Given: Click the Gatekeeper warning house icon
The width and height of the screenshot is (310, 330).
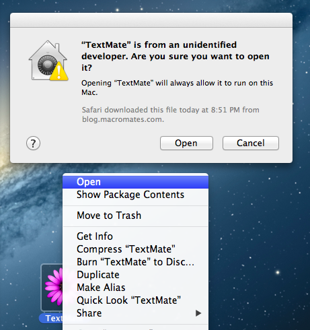Looking at the screenshot, I should [x=48, y=60].
